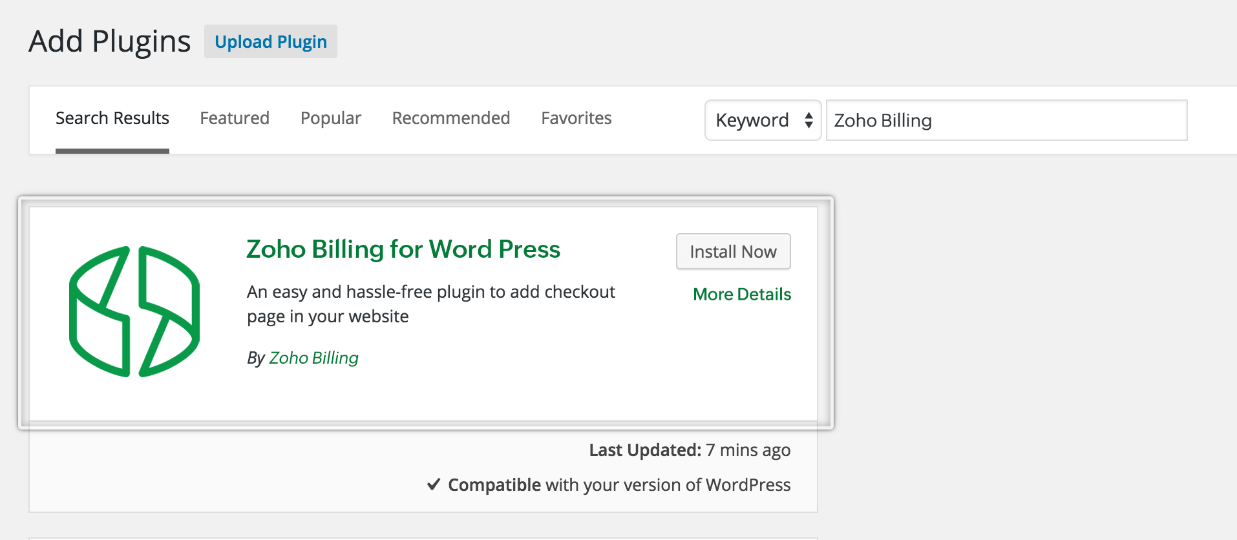Viewport: 1237px width, 540px height.
Task: Click the 'An easy and hassle-free plugin' description
Action: [x=431, y=304]
